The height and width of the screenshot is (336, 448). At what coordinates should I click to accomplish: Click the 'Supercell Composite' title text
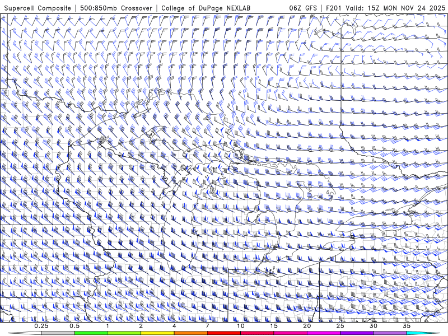pos(38,8)
